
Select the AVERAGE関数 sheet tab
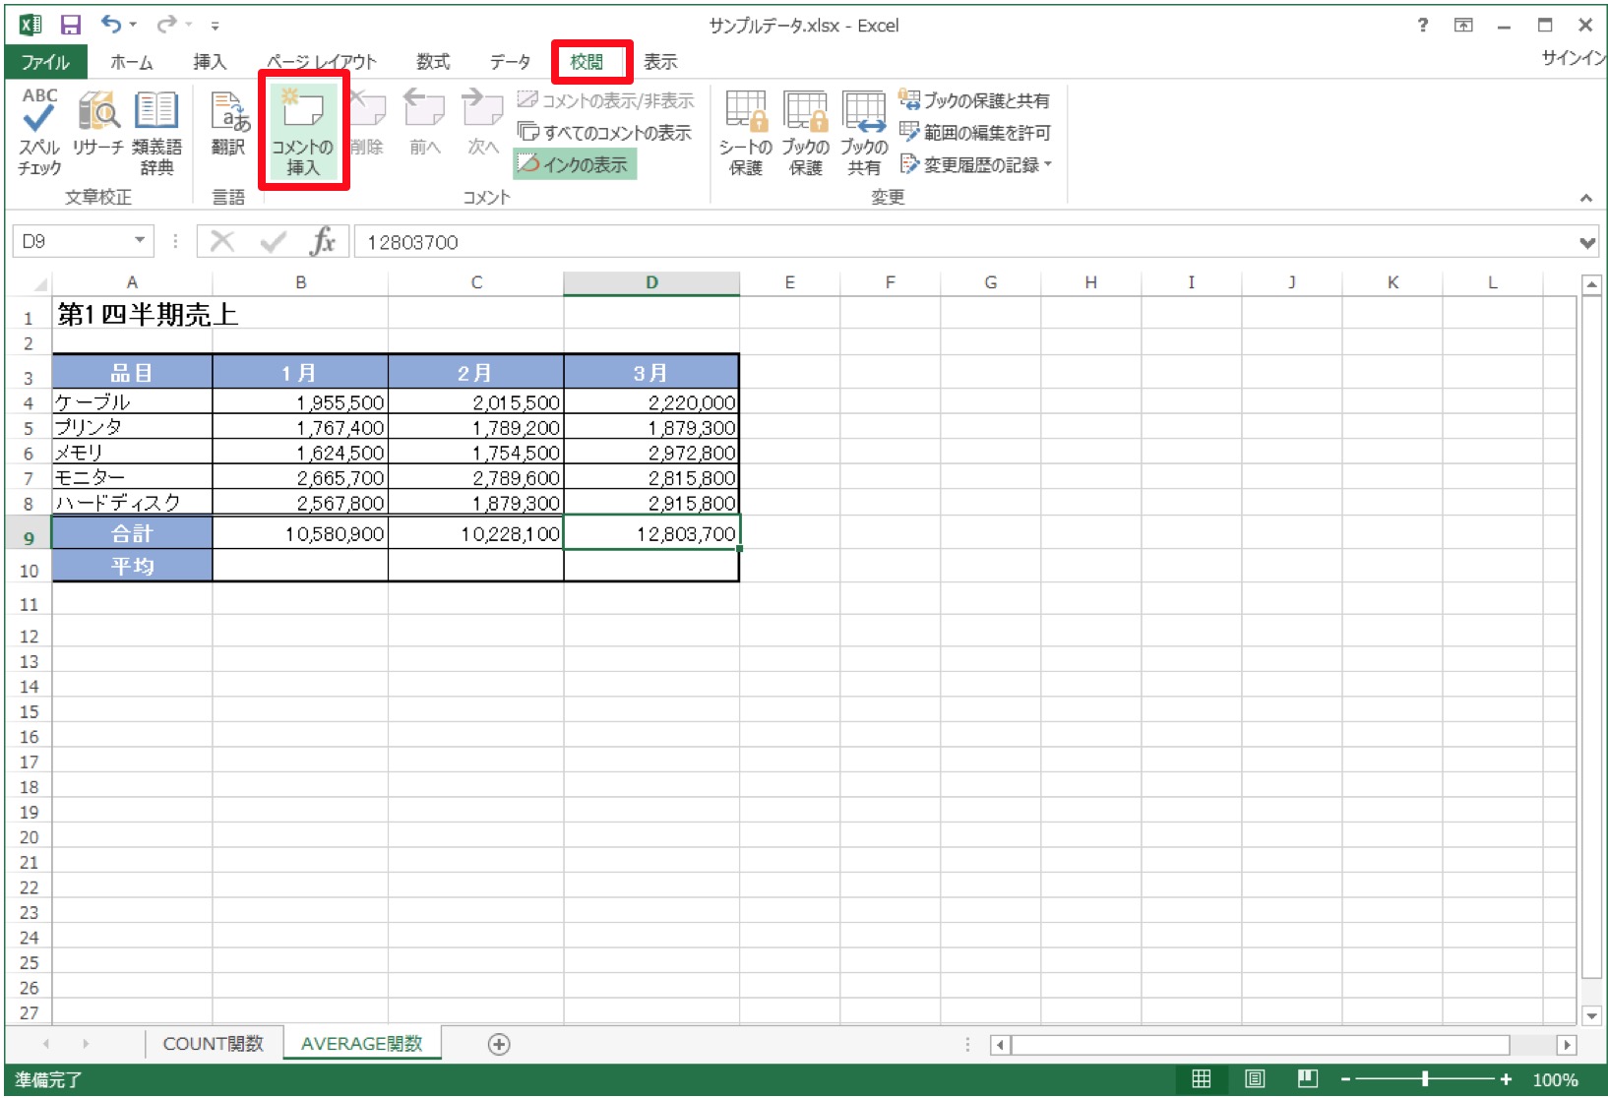362,1044
